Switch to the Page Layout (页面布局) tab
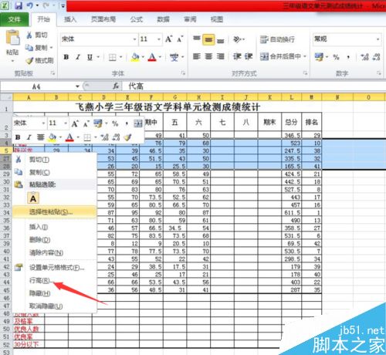This screenshot has height=355, width=386. tap(103, 19)
